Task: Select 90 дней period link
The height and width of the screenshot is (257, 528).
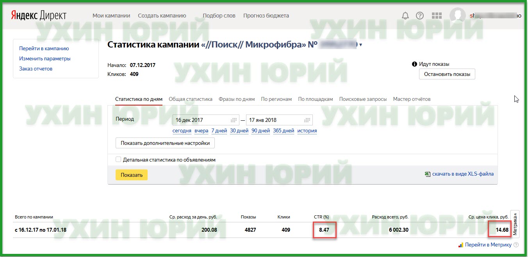Action: point(260,131)
